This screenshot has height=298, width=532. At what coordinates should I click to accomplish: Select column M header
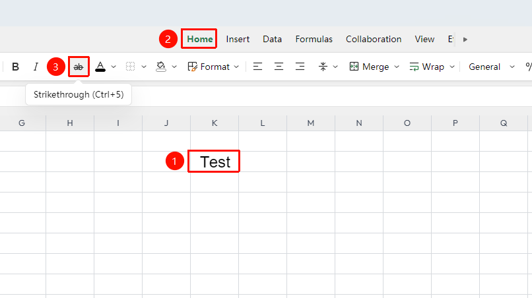(x=311, y=123)
